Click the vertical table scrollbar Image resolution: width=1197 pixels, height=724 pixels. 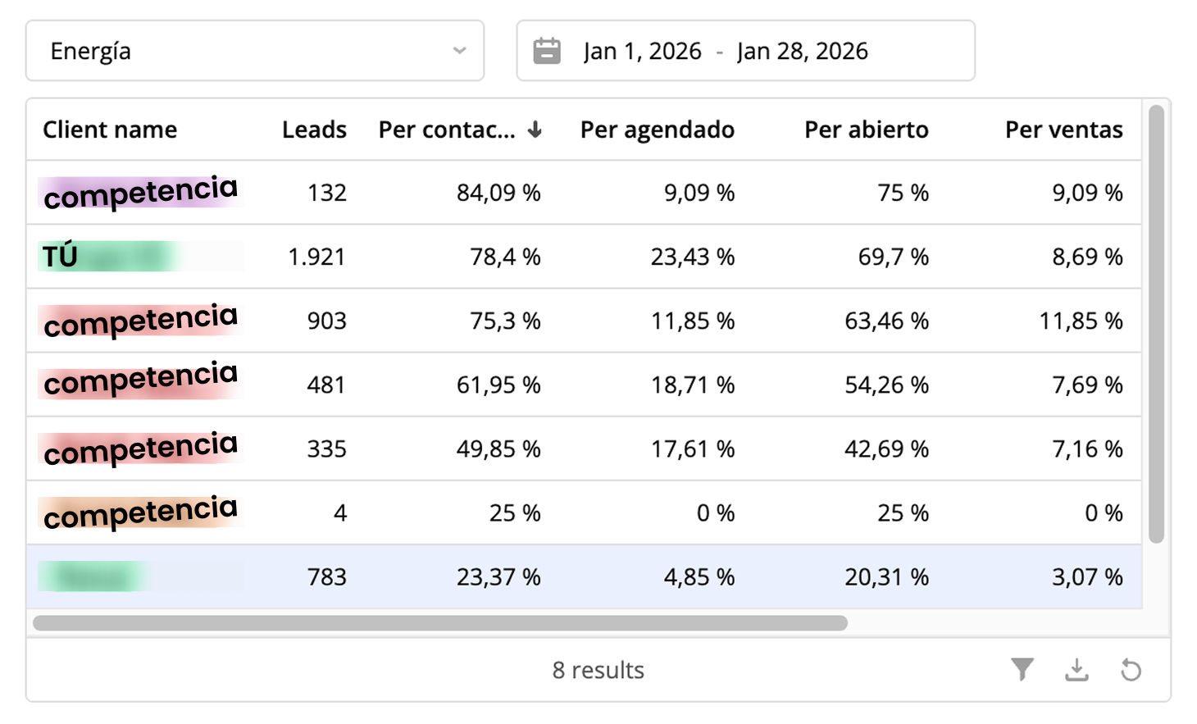click(x=1156, y=324)
